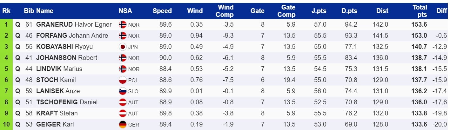Screen dimensions: 450x130
Task: Sort table by Total pts header
Action: [420, 11]
